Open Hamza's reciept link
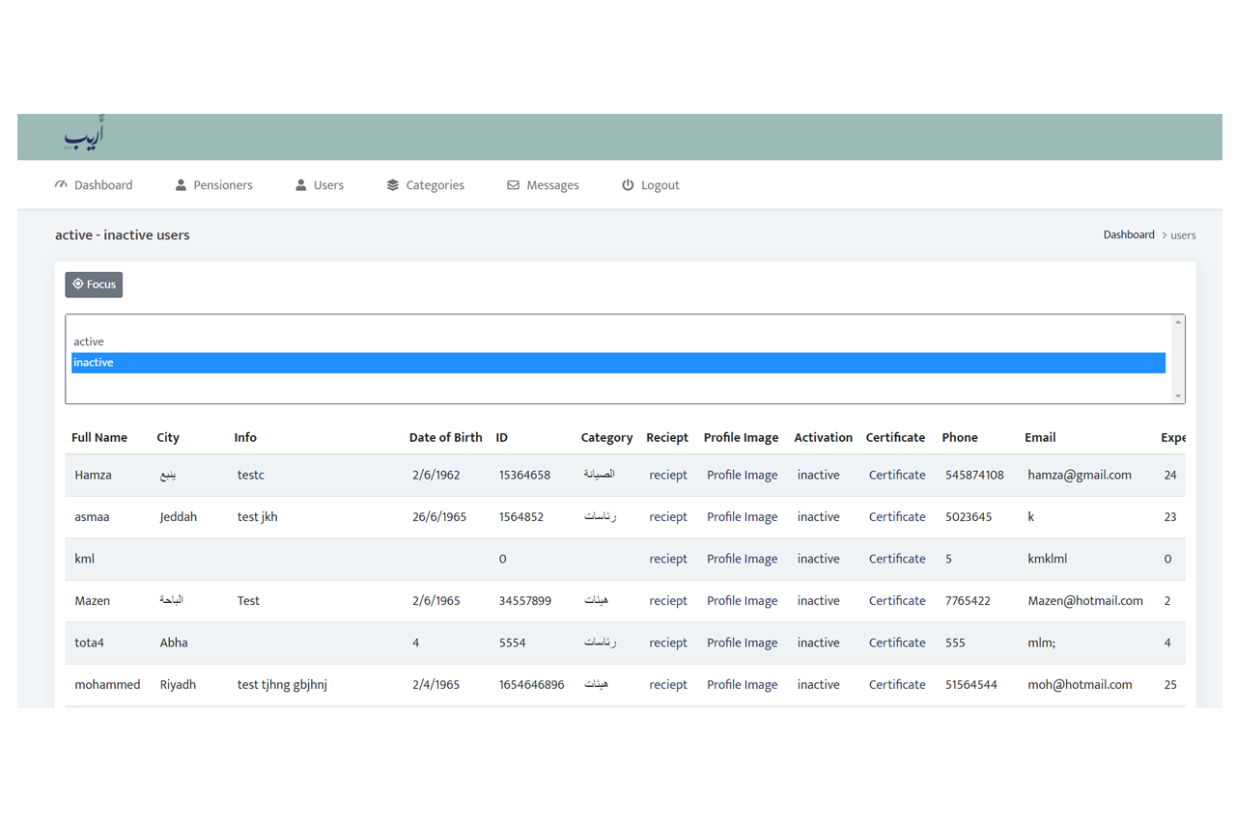The width and height of the screenshot is (1236, 823). 668,475
